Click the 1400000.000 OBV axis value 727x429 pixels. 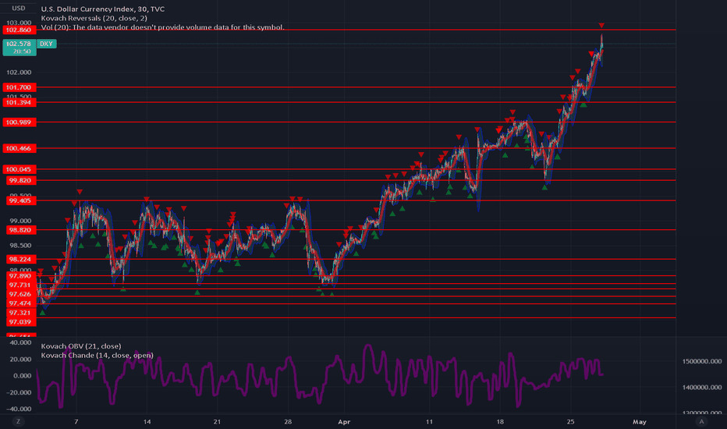(x=702, y=387)
